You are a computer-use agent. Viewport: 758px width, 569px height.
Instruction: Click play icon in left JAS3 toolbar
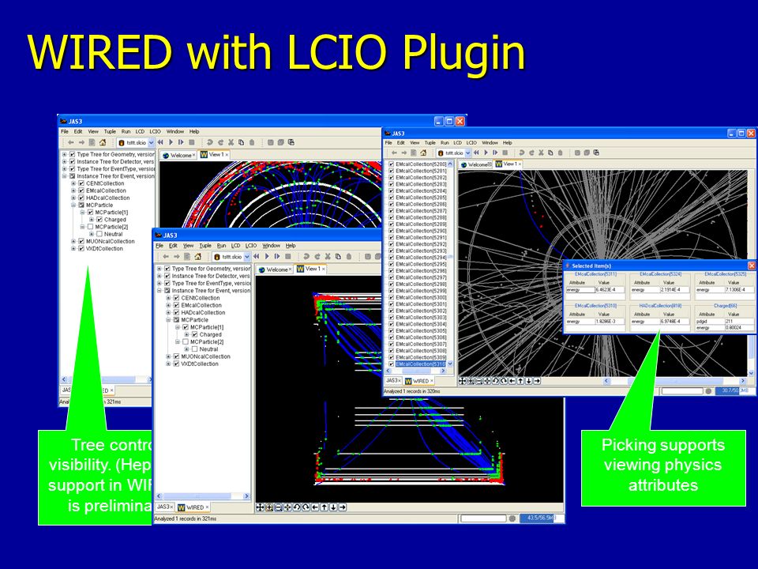click(171, 142)
